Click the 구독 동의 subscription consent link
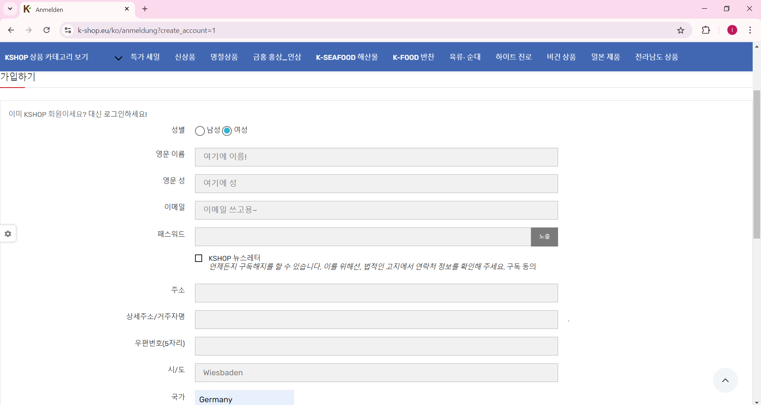 521,267
